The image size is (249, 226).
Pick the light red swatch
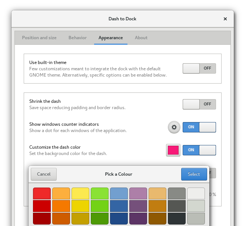pos(42,193)
